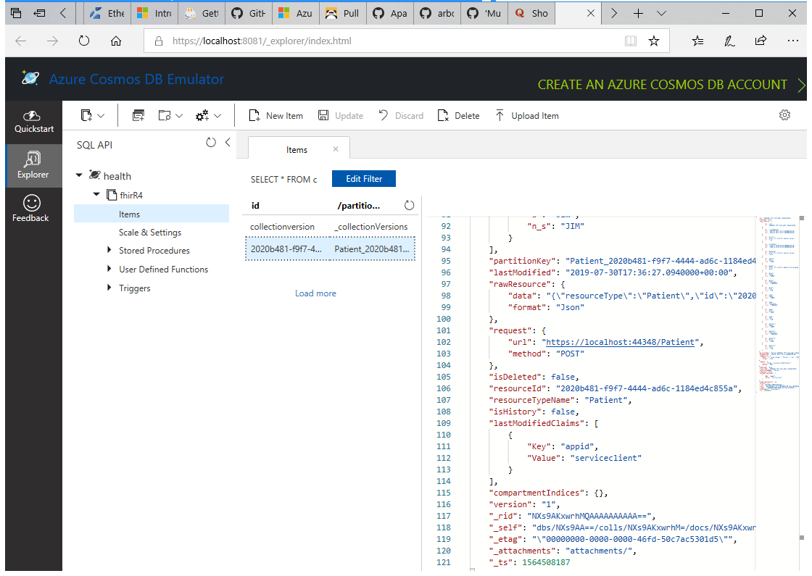This screenshot has width=812, height=576.
Task: Click Load more under the items list
Action: coord(315,293)
